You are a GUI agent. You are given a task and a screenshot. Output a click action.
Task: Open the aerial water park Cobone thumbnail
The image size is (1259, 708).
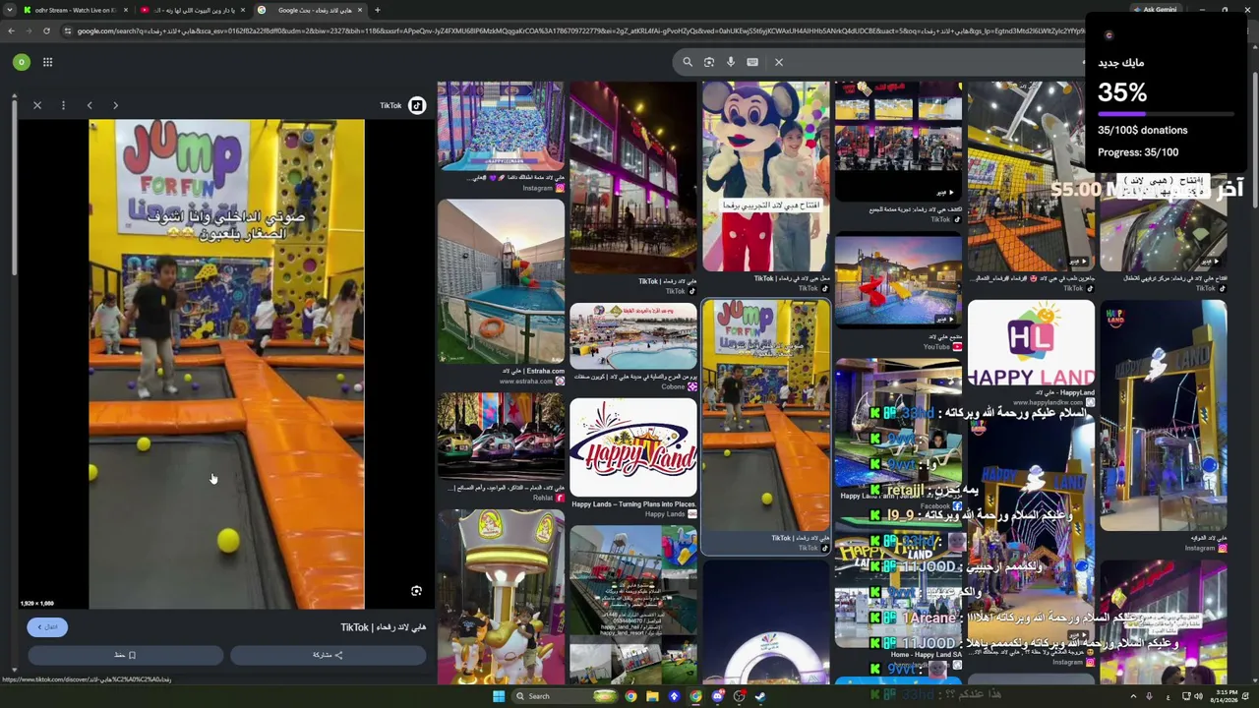pos(632,335)
